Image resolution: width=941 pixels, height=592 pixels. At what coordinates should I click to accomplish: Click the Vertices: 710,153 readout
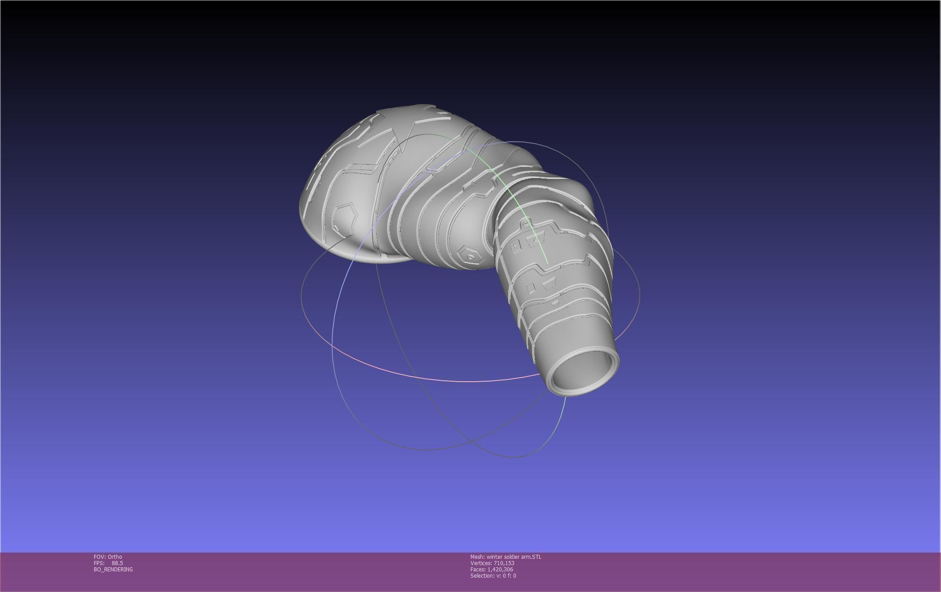click(492, 563)
